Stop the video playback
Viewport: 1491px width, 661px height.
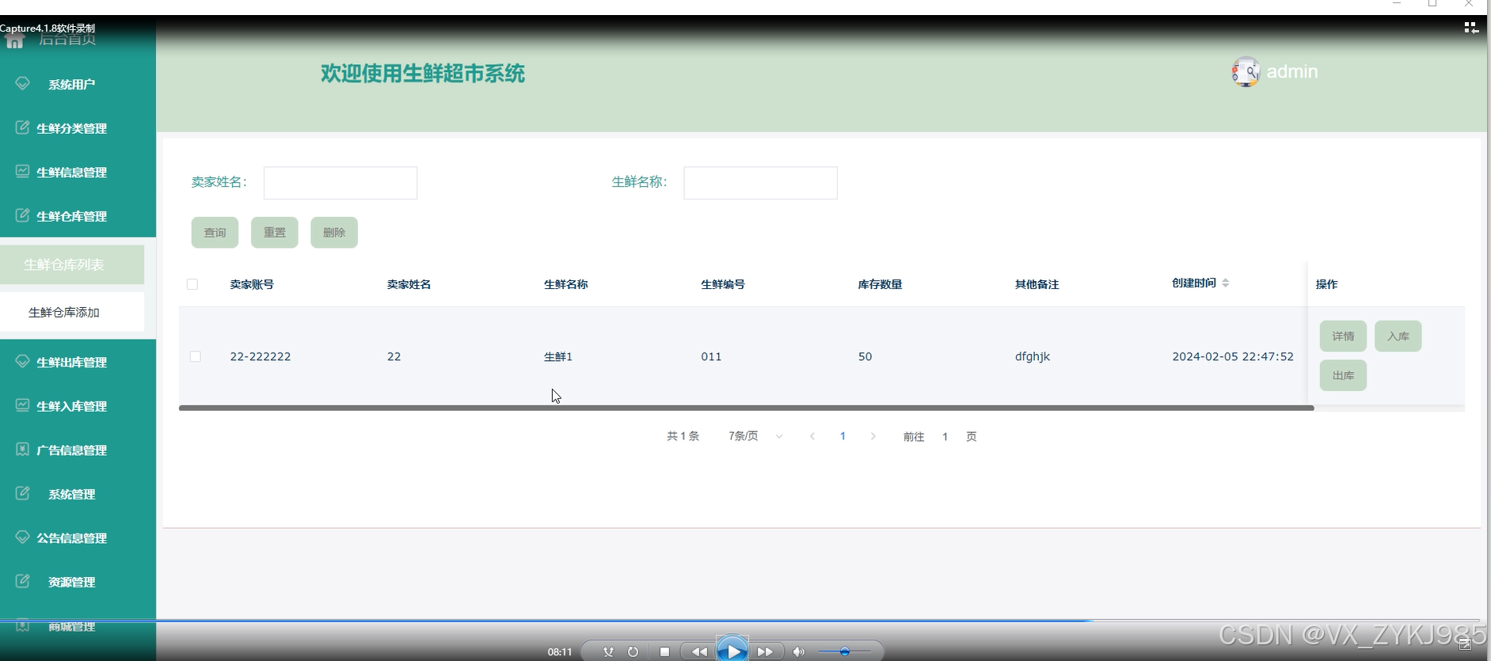tap(664, 652)
